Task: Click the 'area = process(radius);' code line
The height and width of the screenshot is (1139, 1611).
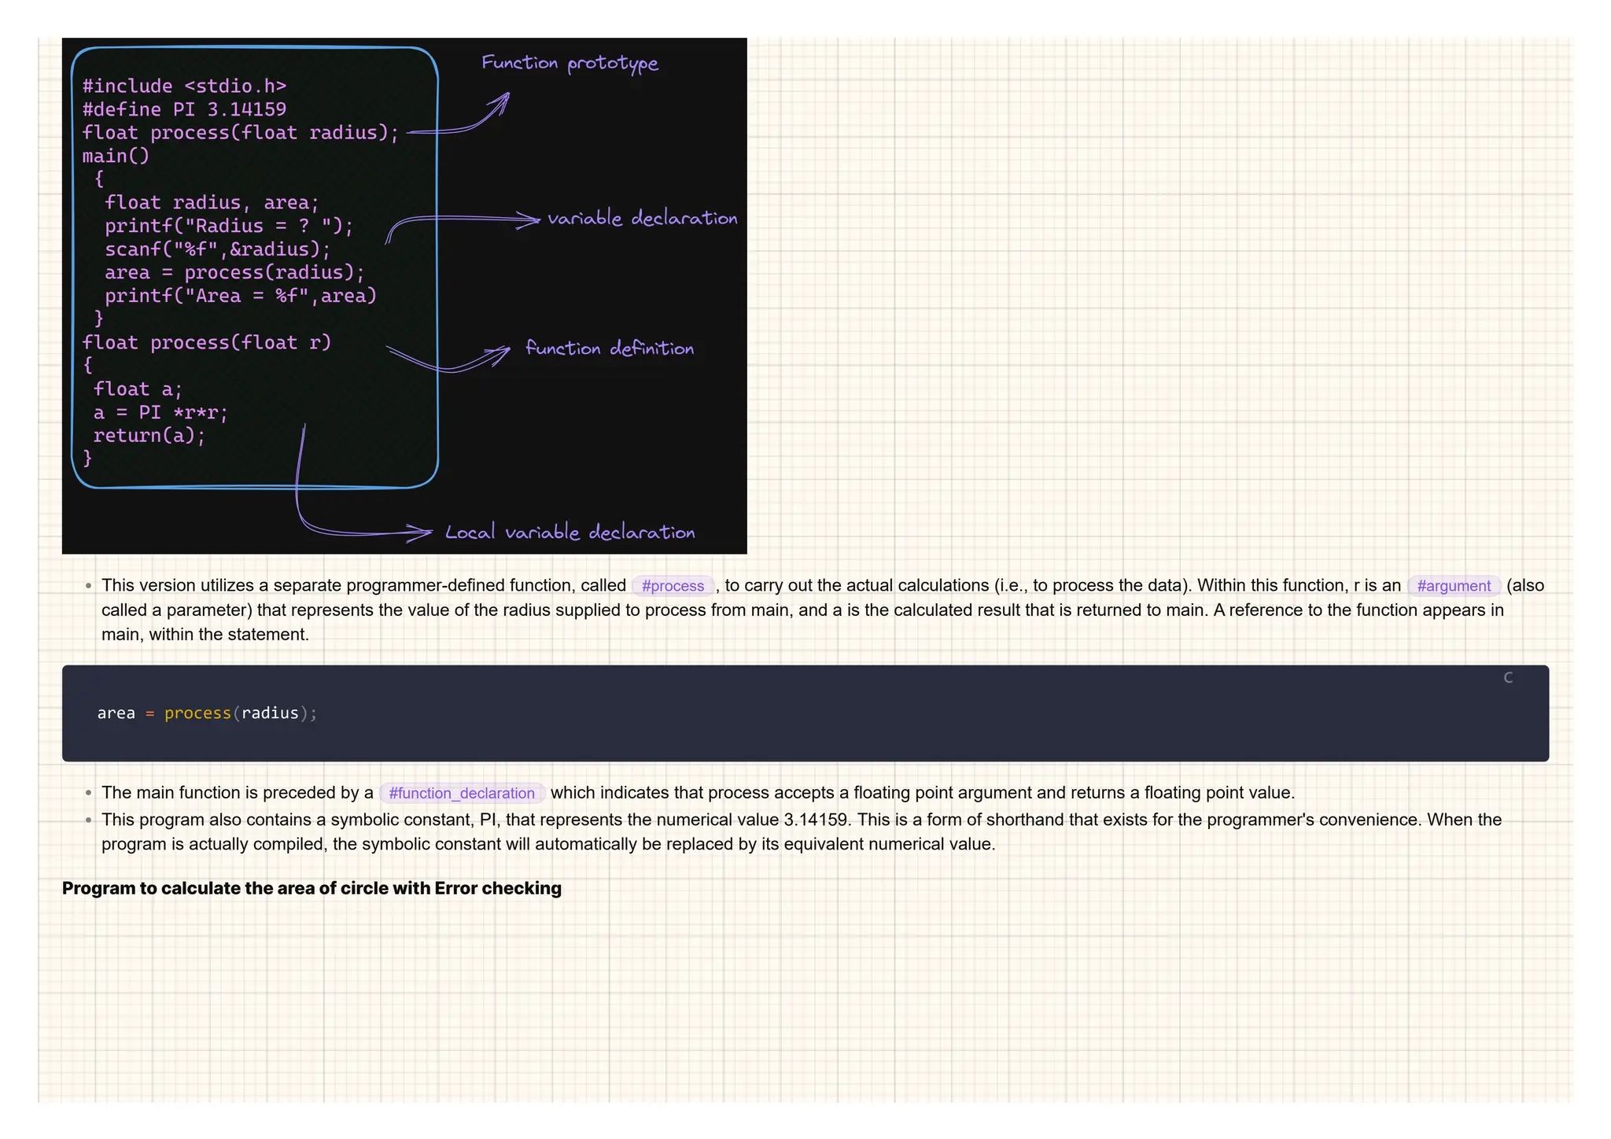Action: click(x=207, y=713)
